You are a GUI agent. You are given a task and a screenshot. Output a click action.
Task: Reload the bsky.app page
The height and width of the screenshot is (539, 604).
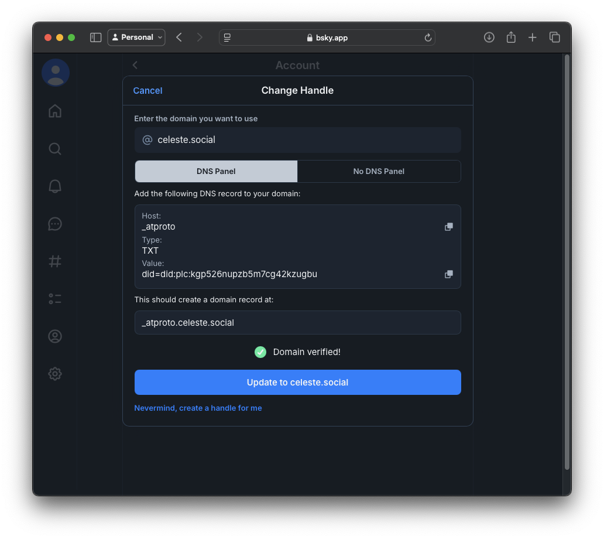tap(428, 37)
